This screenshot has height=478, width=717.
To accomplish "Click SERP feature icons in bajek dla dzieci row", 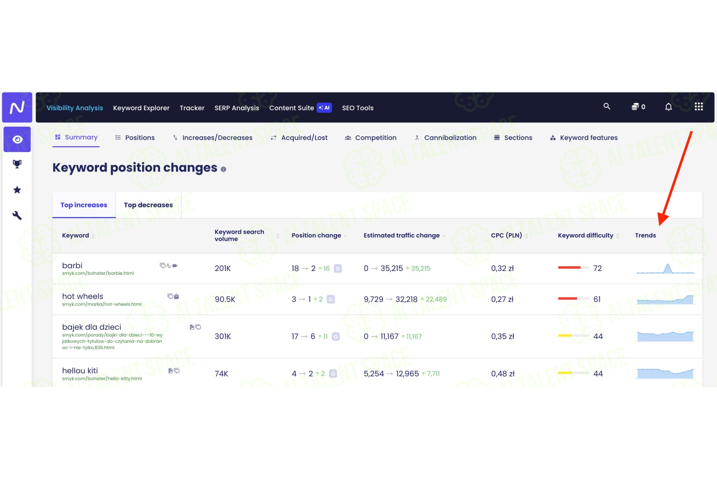I will click(195, 327).
